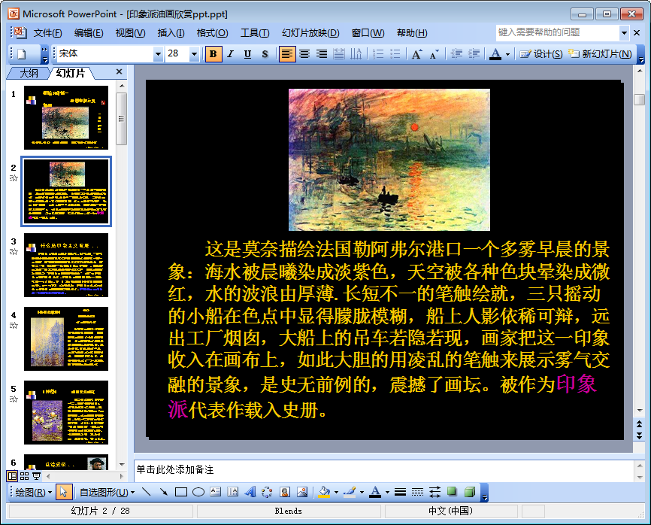Open the 视图(V) menu

tap(130, 33)
